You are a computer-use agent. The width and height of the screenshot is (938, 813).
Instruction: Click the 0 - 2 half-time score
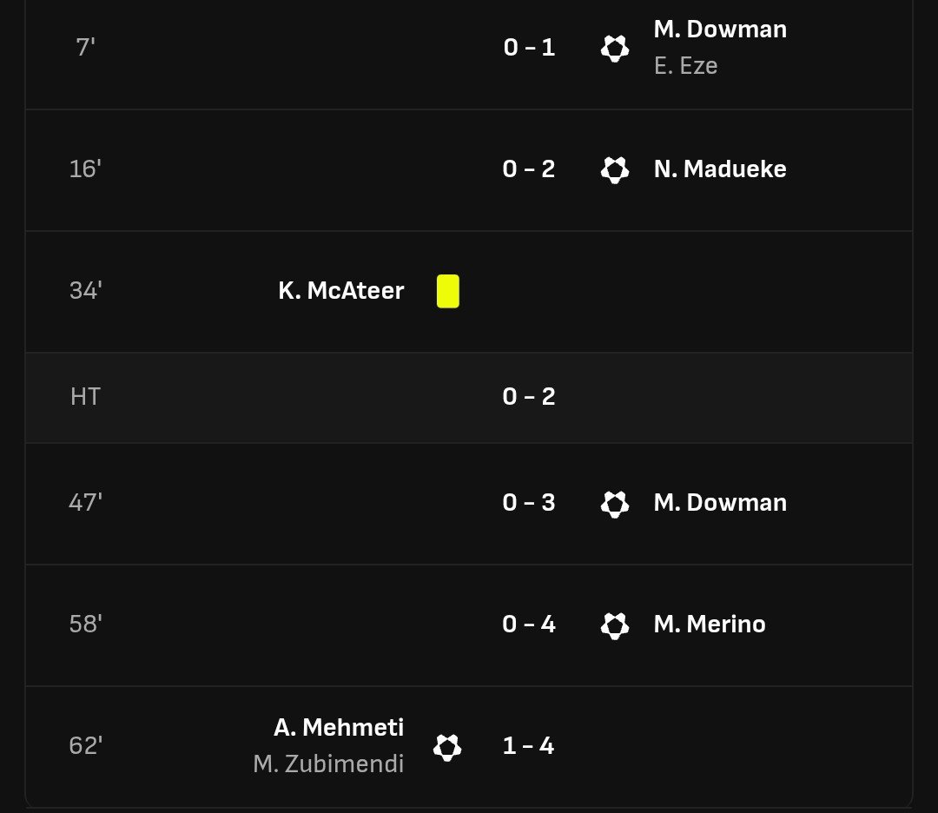(529, 397)
